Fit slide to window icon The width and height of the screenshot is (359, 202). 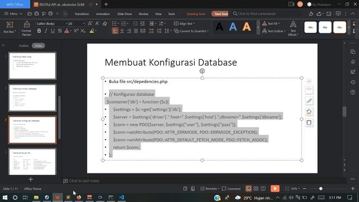(x=287, y=189)
